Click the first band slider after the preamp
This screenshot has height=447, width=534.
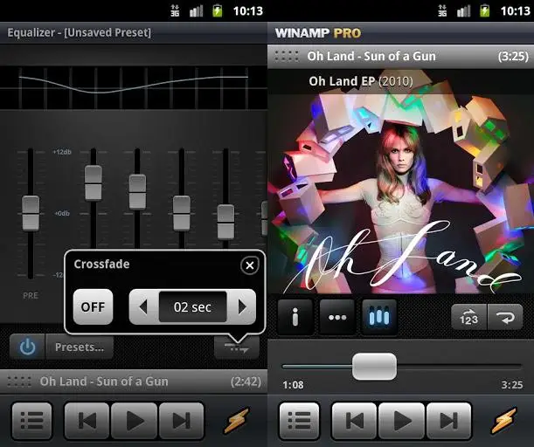[x=94, y=182]
